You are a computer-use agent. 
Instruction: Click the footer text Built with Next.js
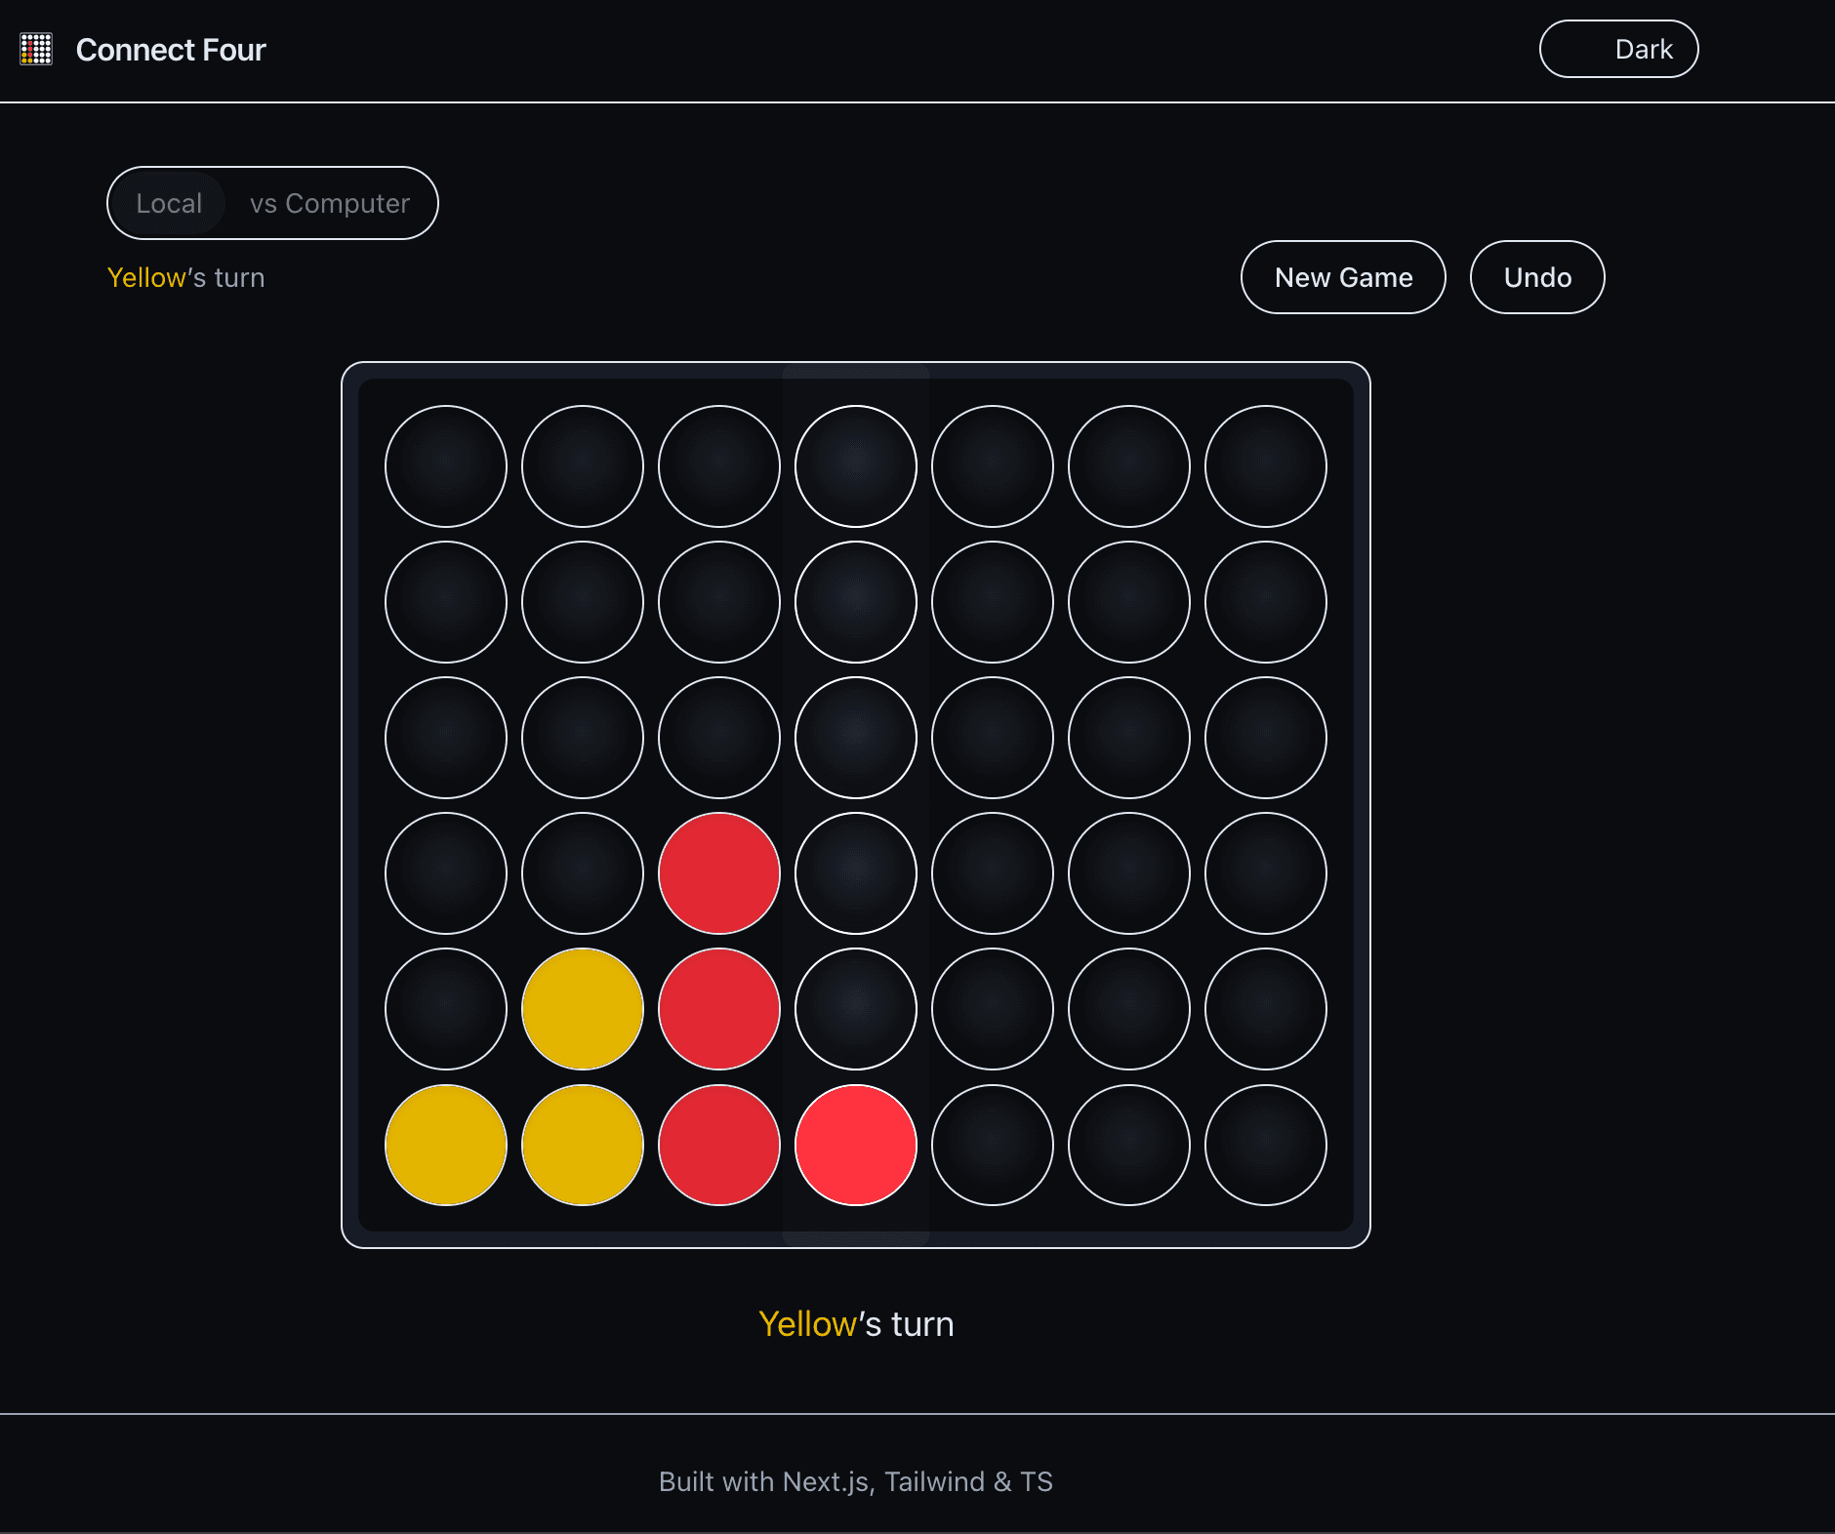point(856,1481)
